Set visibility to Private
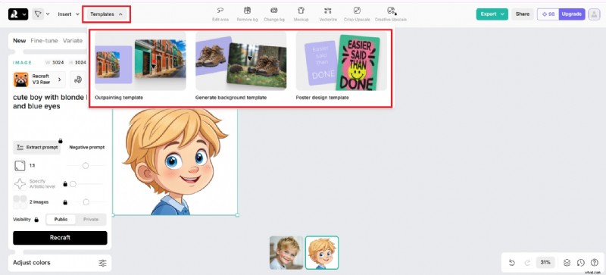Viewport: 606px width, 275px height. click(x=91, y=219)
